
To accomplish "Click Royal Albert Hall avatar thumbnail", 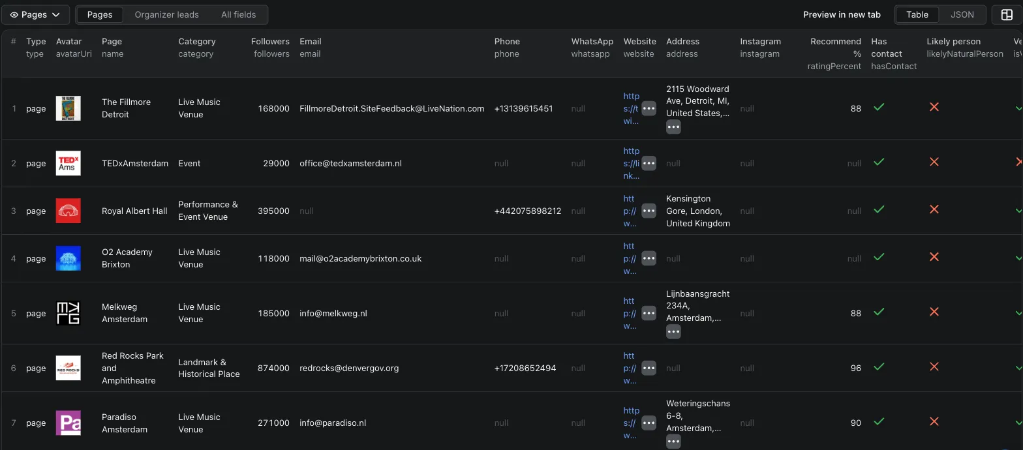I will 69,211.
